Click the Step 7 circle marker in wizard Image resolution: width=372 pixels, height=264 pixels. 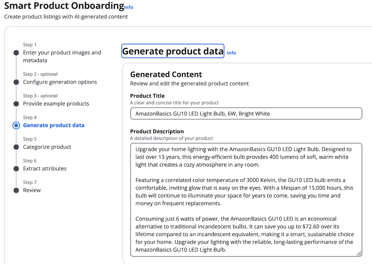[x=16, y=190]
